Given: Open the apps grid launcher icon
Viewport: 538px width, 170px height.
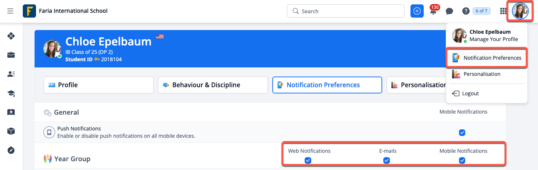Looking at the screenshot, I should point(503,11).
